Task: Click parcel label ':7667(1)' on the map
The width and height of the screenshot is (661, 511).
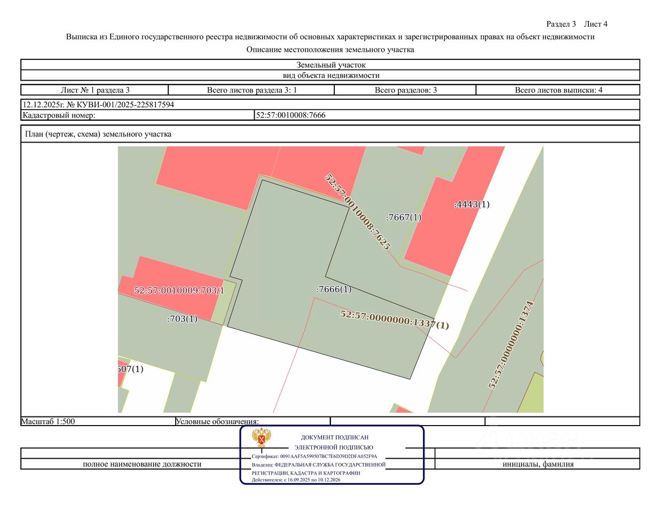Action: 404,217
